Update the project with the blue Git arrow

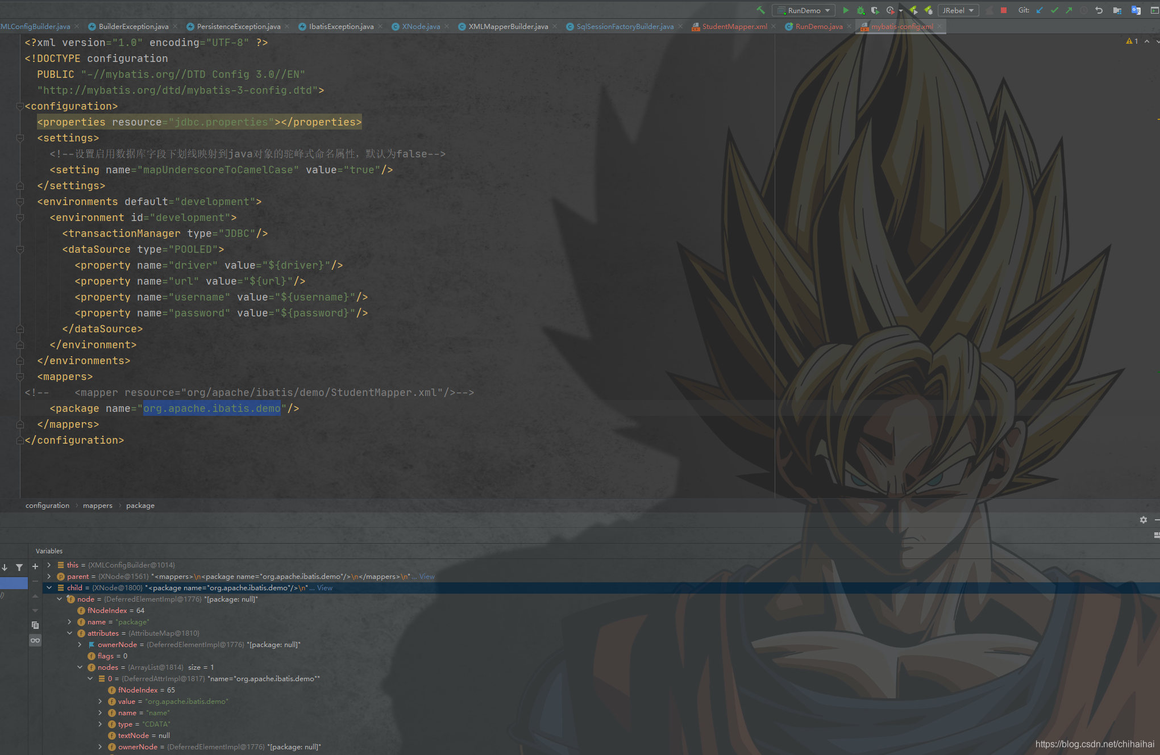point(1040,10)
